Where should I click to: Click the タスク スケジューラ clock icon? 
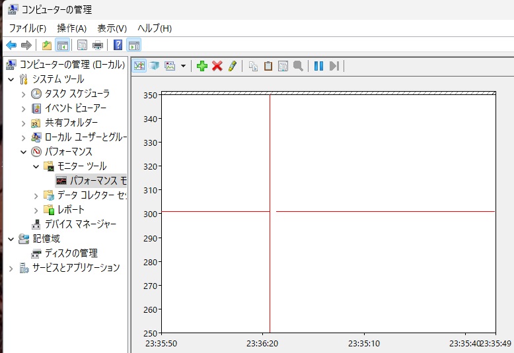tap(36, 94)
